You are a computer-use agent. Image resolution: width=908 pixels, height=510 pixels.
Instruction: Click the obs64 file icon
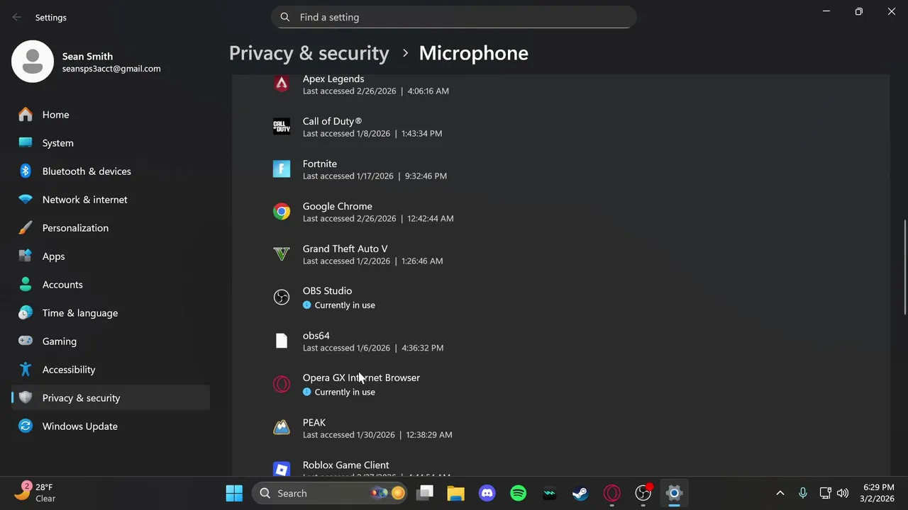coord(282,341)
